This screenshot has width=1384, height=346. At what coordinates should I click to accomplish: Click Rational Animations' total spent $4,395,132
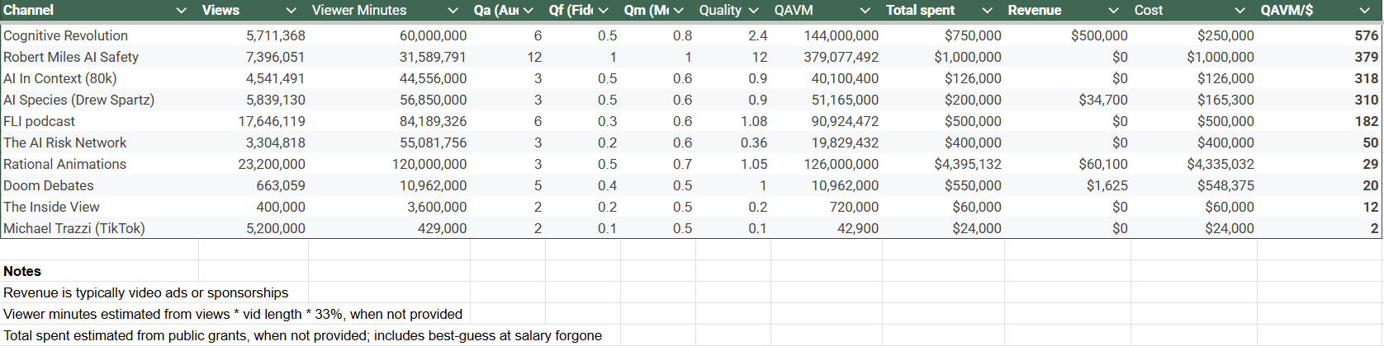click(x=968, y=164)
